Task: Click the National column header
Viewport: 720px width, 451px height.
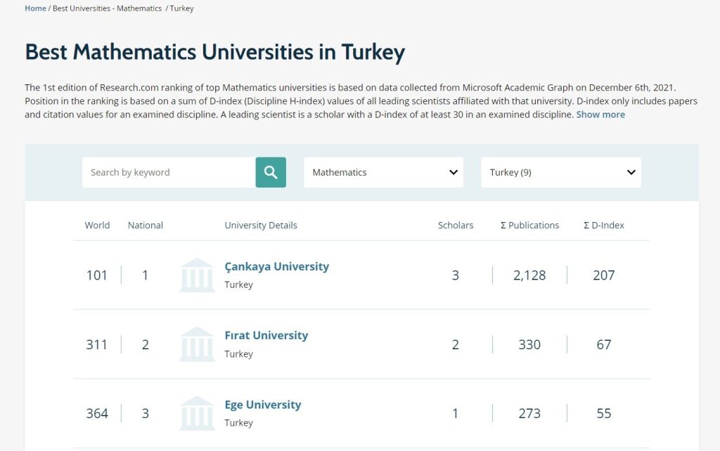Action: pyautogui.click(x=145, y=225)
